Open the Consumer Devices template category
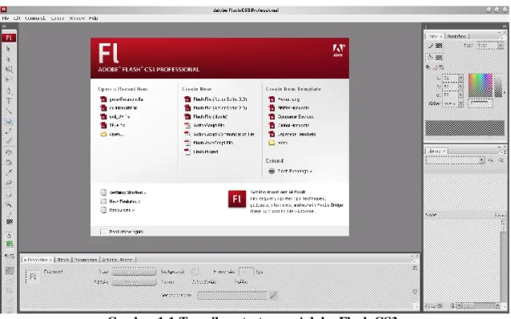Image resolution: width=511 pixels, height=319 pixels. tap(291, 117)
